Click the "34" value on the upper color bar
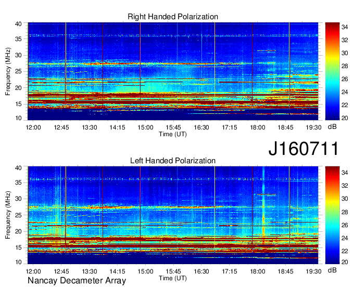Screen dimensions: 354x287 click(345, 27)
